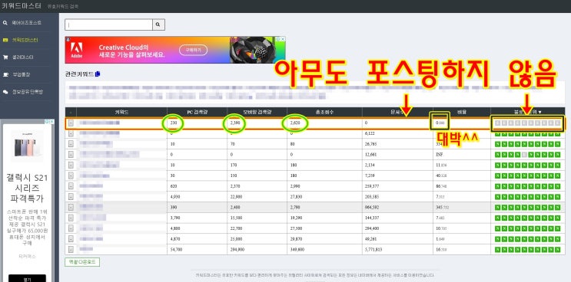Screen dimensions: 571x282
Task: Click the document count 26,765
Action: (370, 144)
